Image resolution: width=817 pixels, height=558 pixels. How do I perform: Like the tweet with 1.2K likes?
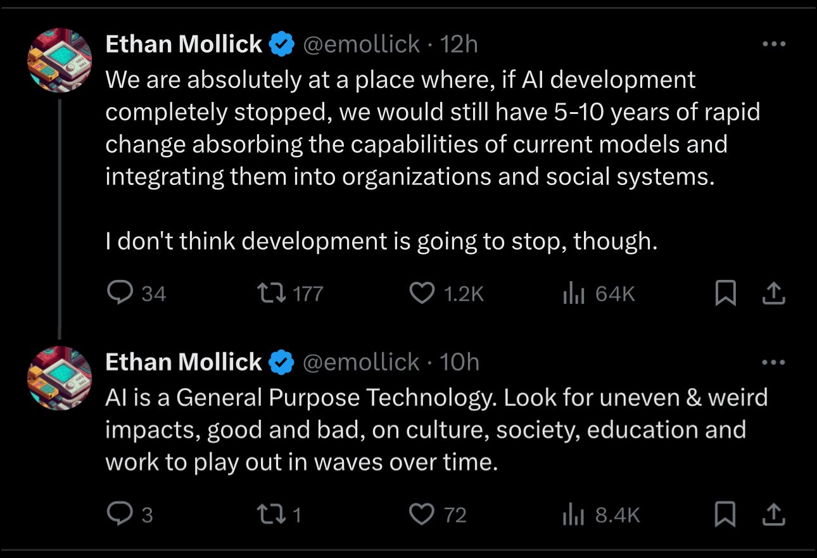422,293
